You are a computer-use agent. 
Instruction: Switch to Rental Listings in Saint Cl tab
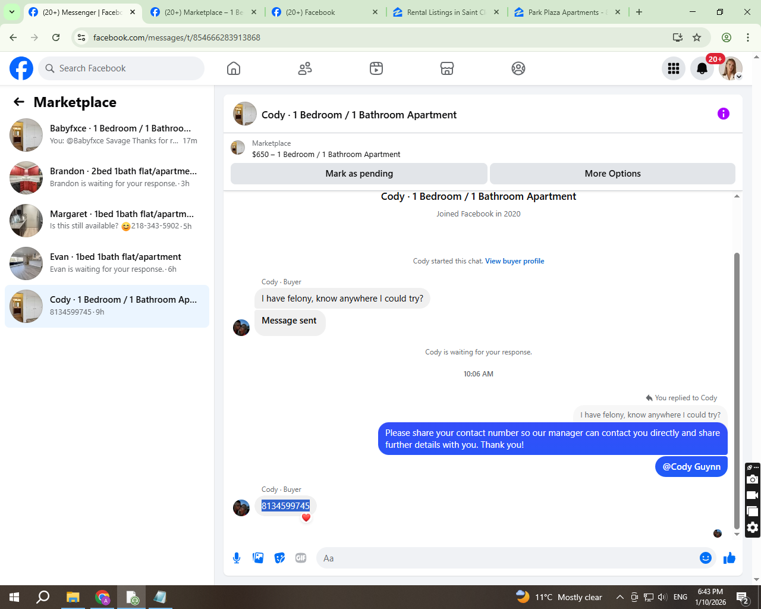[446, 12]
